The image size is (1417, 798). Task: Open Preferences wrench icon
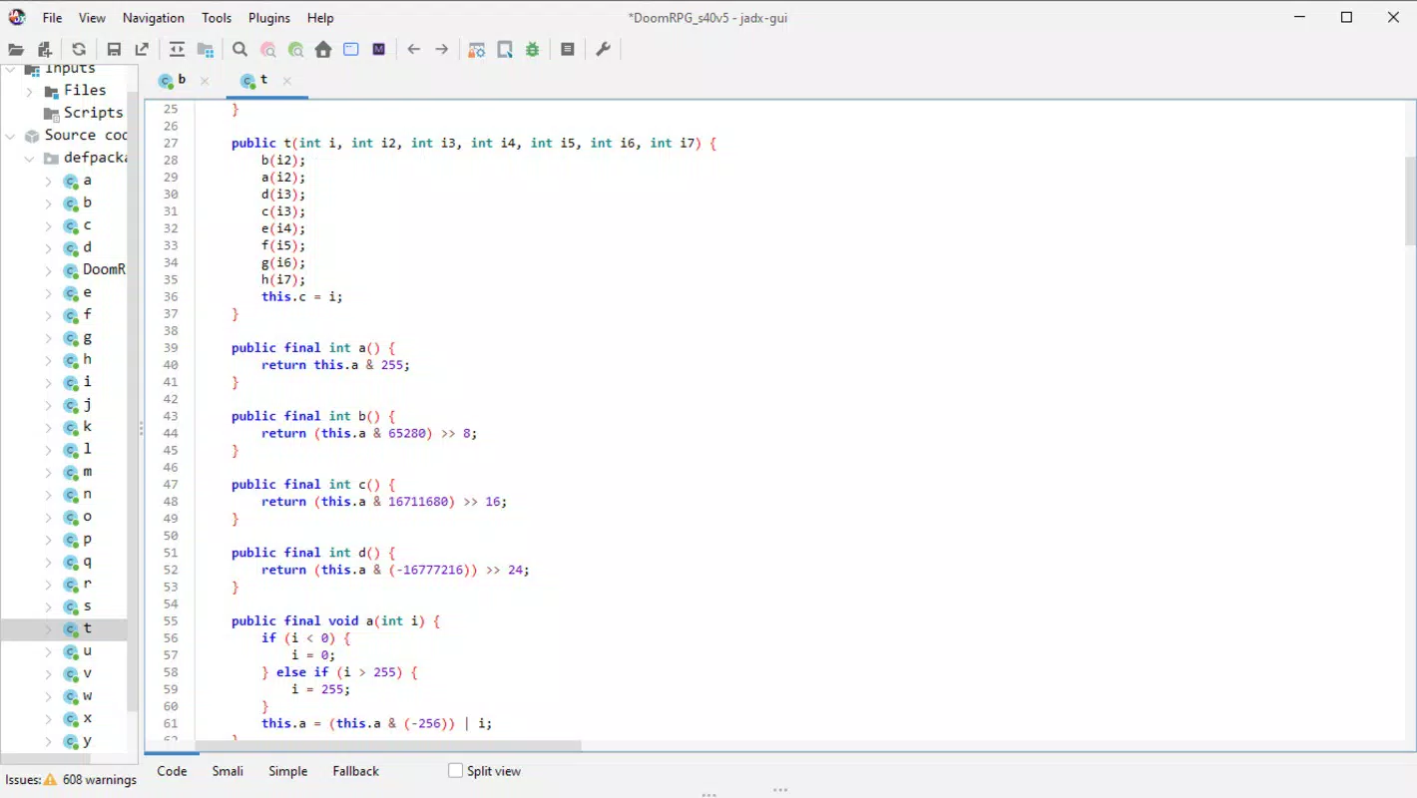point(603,49)
